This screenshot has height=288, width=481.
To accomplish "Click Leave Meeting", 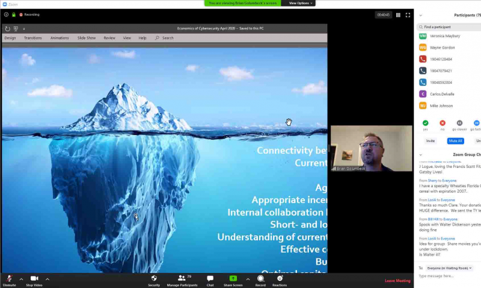I will click(397, 281).
